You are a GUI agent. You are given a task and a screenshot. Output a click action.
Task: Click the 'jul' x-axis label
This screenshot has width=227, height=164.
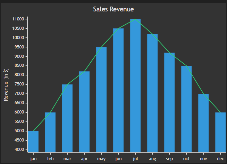(135, 159)
